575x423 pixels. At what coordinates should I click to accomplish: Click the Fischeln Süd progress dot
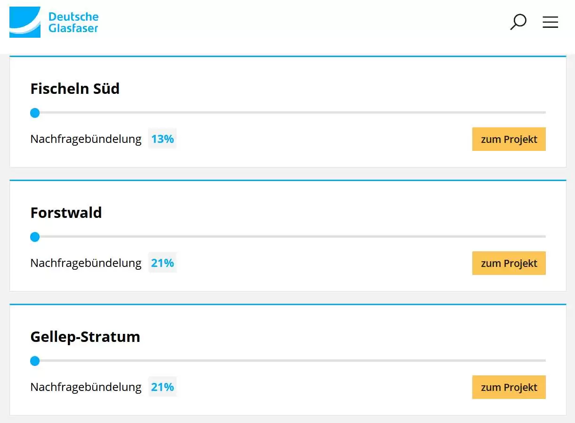pos(35,113)
